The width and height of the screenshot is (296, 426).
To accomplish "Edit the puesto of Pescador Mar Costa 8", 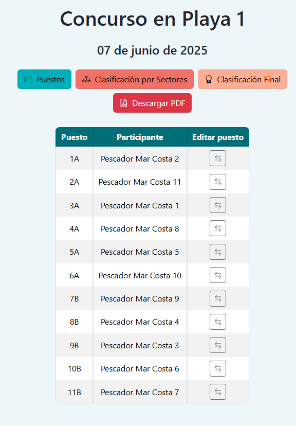I will 217,228.
